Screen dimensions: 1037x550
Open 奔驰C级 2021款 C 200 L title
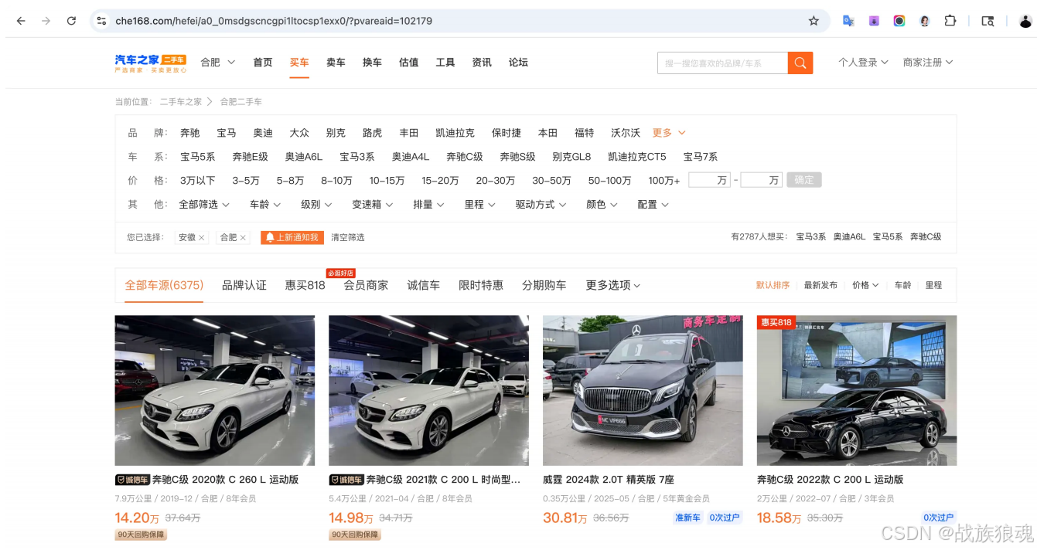click(x=443, y=480)
